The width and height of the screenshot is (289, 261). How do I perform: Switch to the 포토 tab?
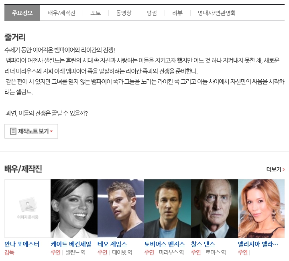(x=96, y=13)
